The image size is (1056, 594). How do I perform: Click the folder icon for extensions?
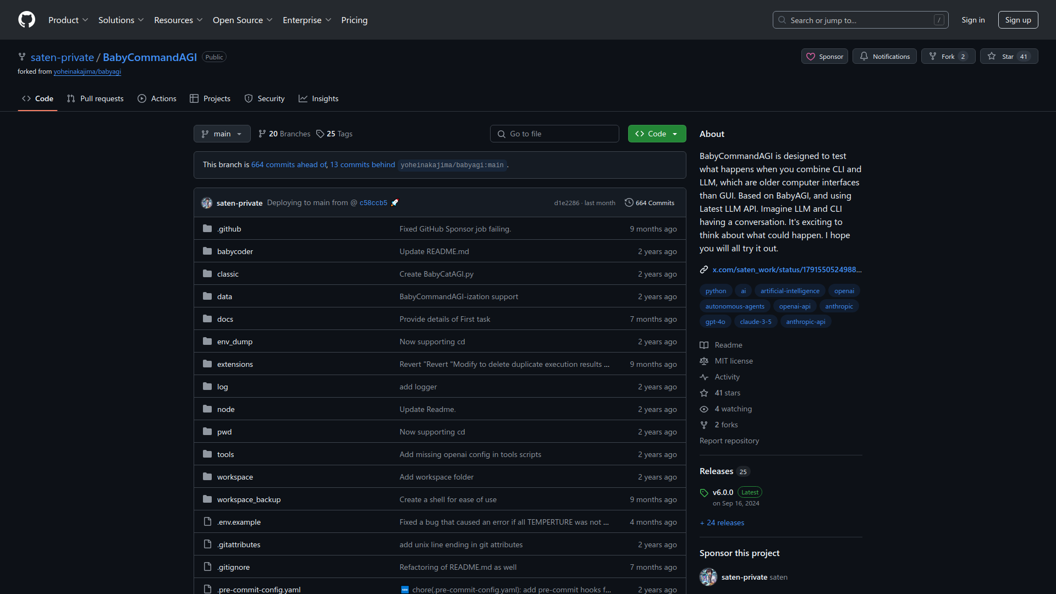[207, 364]
